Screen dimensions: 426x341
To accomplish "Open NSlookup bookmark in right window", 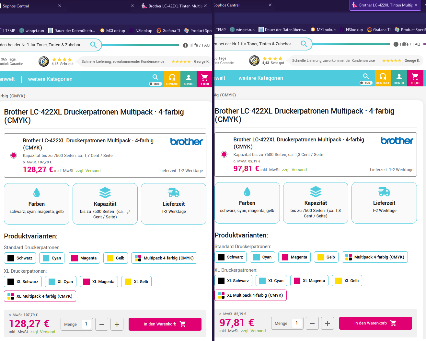I will (x=351, y=30).
